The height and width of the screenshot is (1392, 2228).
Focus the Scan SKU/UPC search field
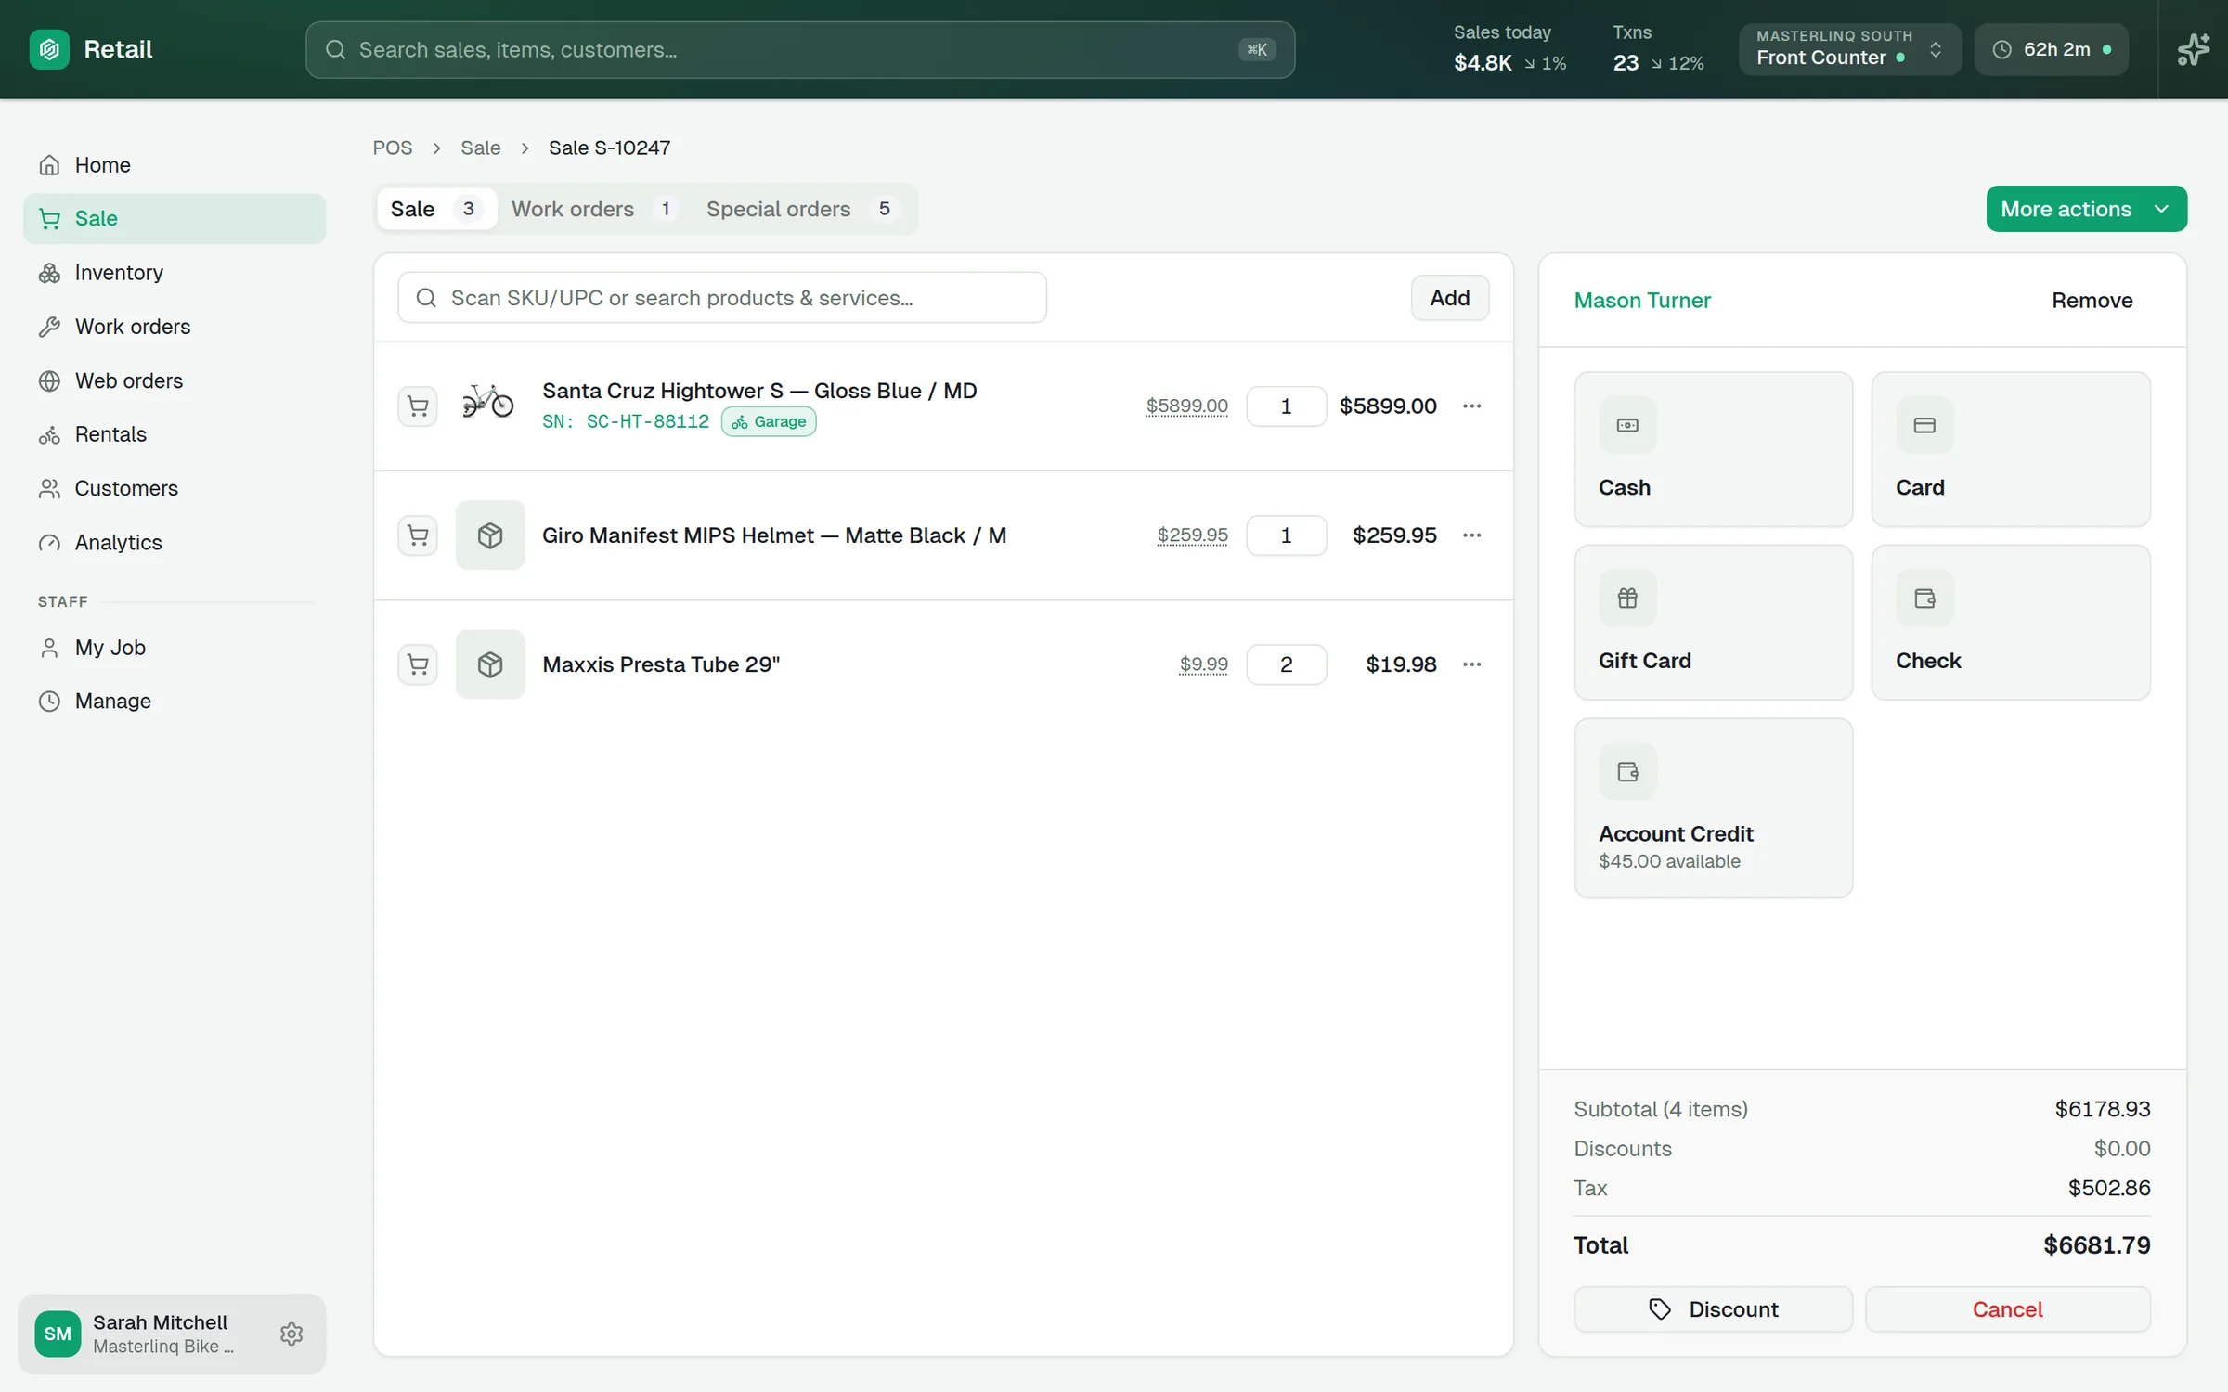pos(722,298)
